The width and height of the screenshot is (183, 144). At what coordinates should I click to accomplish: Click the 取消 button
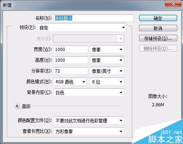[x=158, y=28]
